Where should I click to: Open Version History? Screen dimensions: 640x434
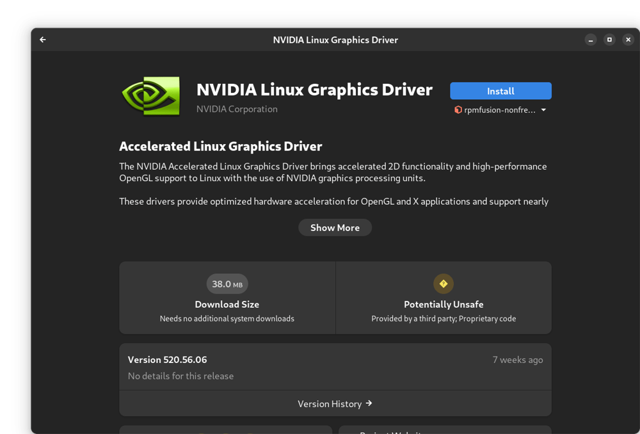click(x=335, y=403)
